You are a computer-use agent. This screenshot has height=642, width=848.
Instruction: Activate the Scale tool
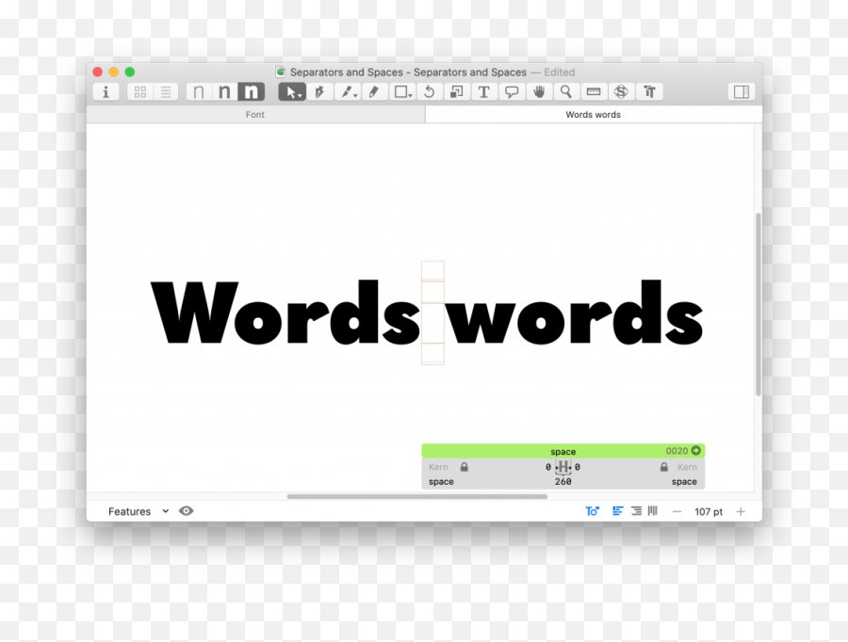pos(457,92)
